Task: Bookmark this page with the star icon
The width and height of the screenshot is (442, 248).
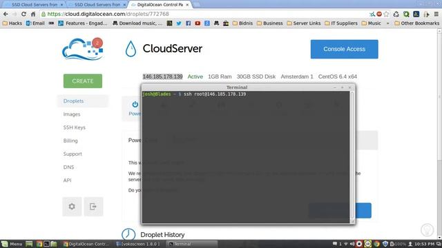Action: [386, 14]
